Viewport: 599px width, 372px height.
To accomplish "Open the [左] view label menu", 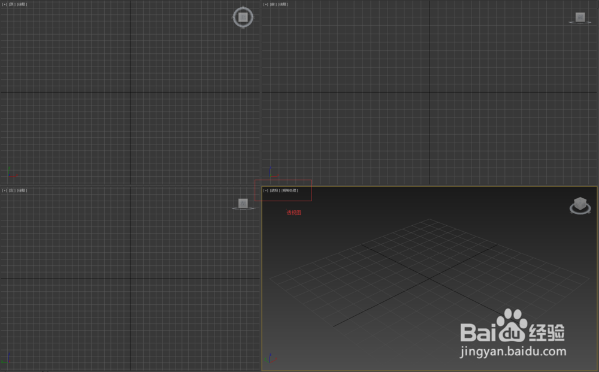I will [11, 190].
